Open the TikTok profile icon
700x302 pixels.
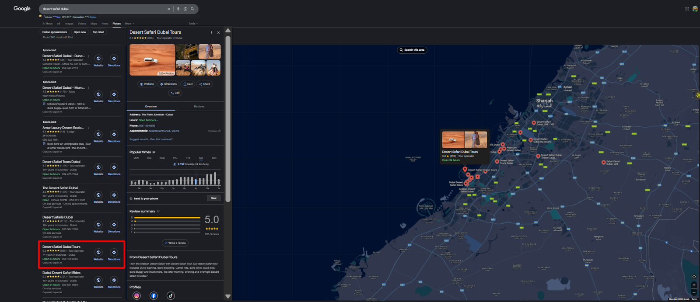[x=171, y=296]
